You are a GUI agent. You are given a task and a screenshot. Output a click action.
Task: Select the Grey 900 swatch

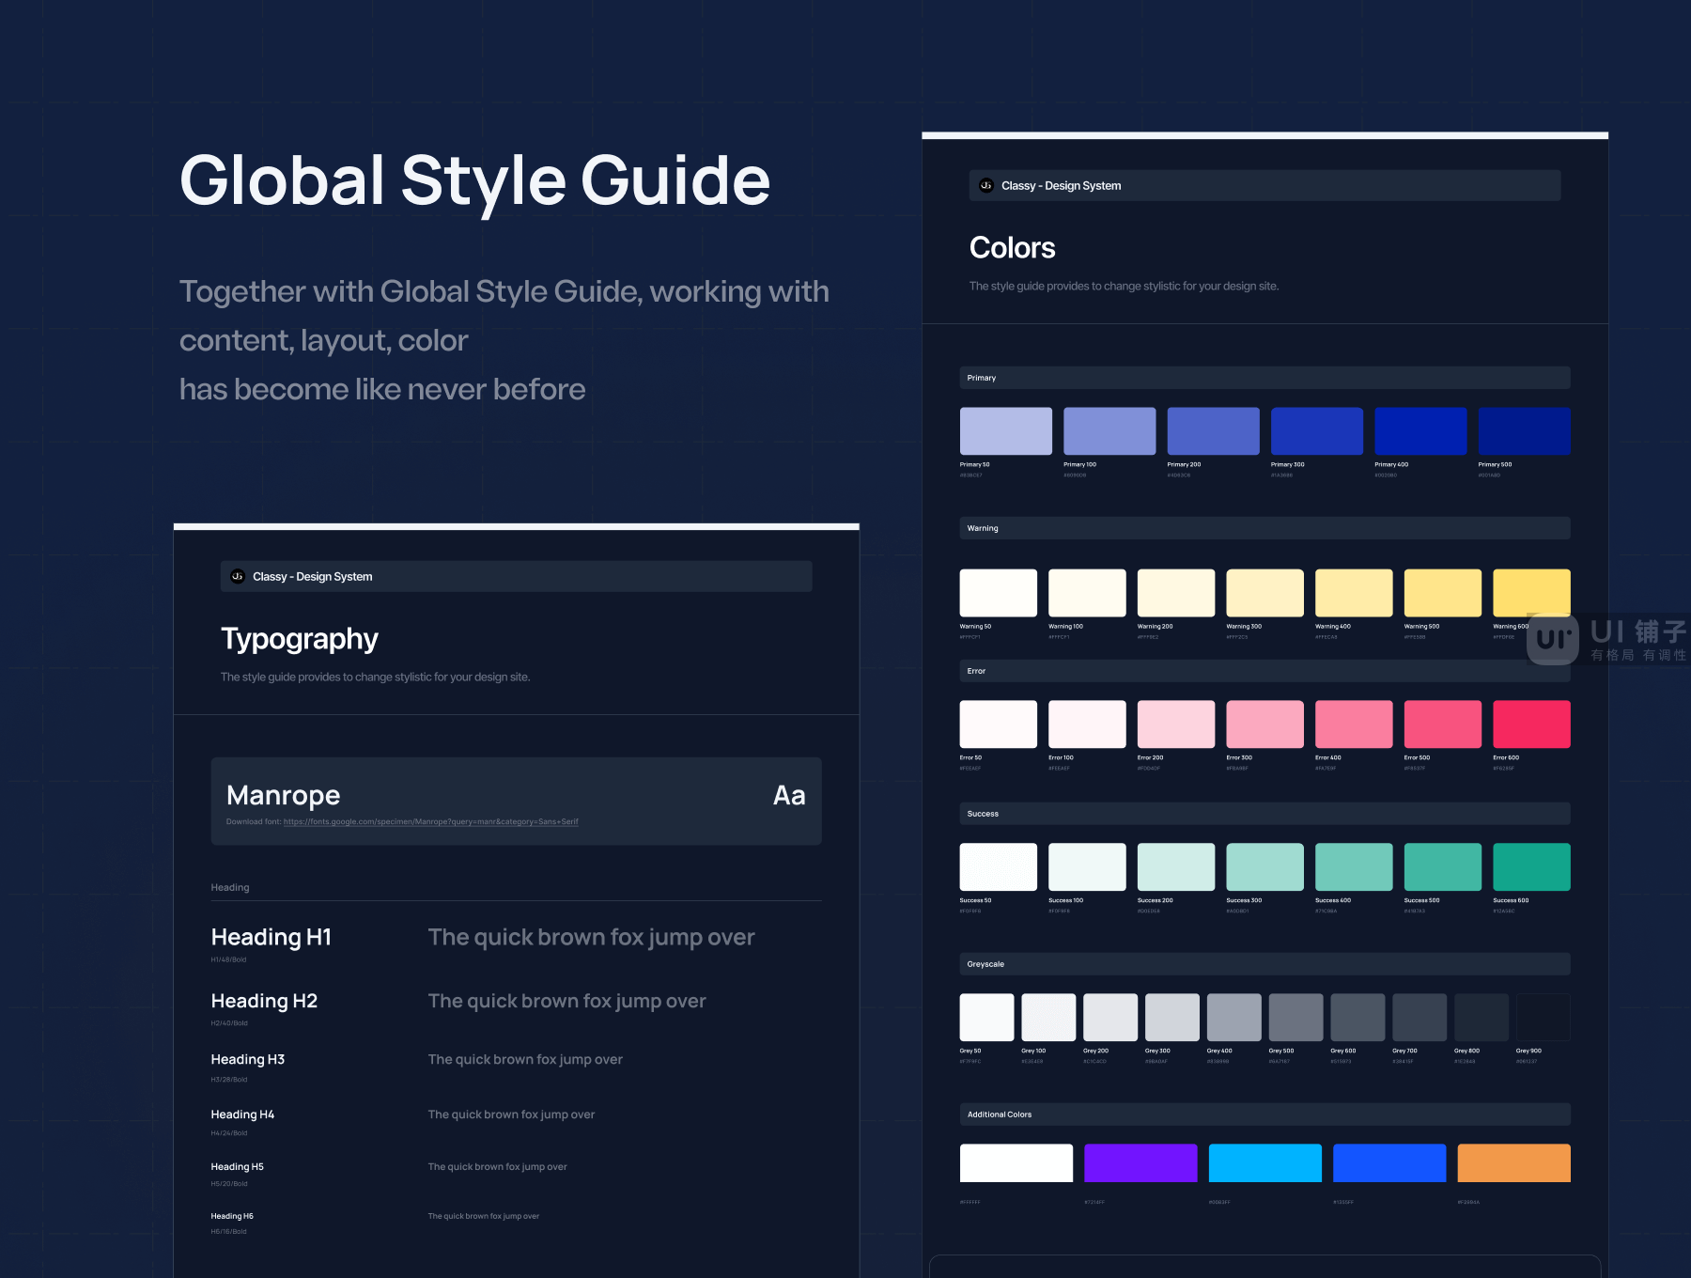[x=1544, y=1018]
